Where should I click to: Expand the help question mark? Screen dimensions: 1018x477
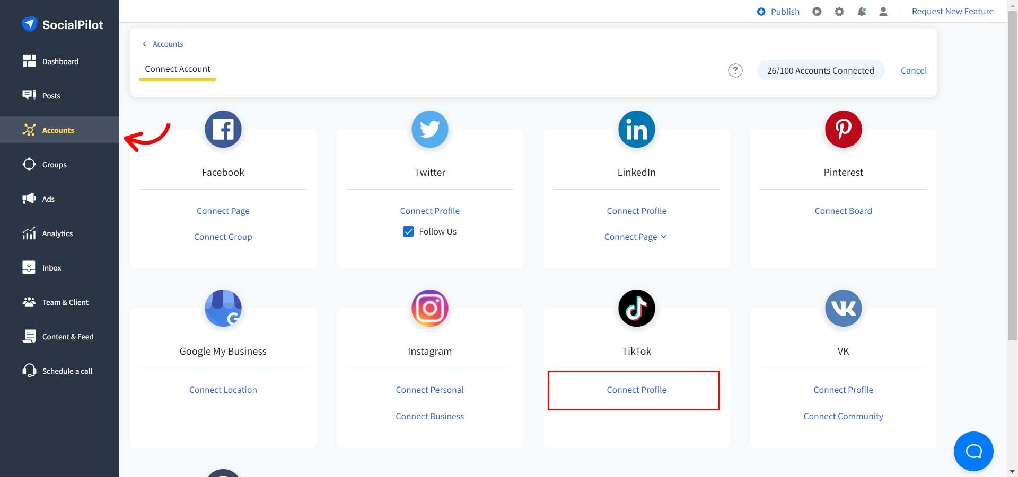[x=735, y=70]
